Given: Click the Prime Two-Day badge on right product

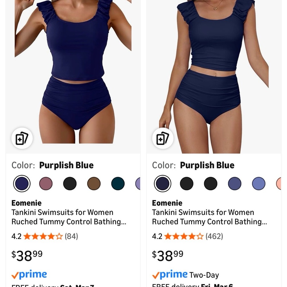Looking at the screenshot, I should tap(185, 274).
